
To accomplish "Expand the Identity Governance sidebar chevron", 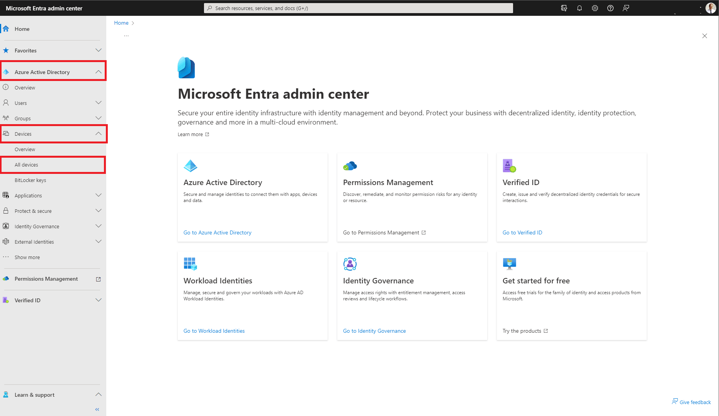I will pos(99,226).
